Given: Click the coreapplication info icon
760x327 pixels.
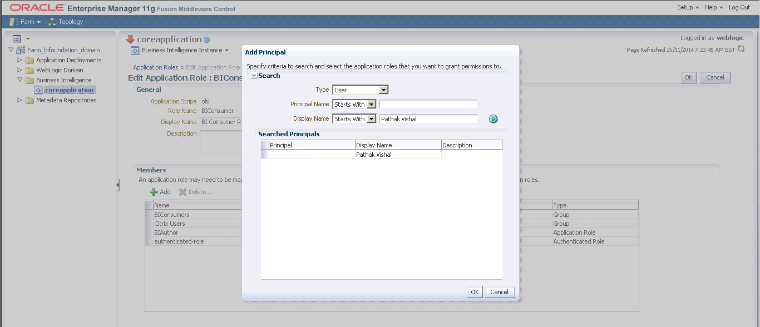Looking at the screenshot, I should click(x=207, y=40).
